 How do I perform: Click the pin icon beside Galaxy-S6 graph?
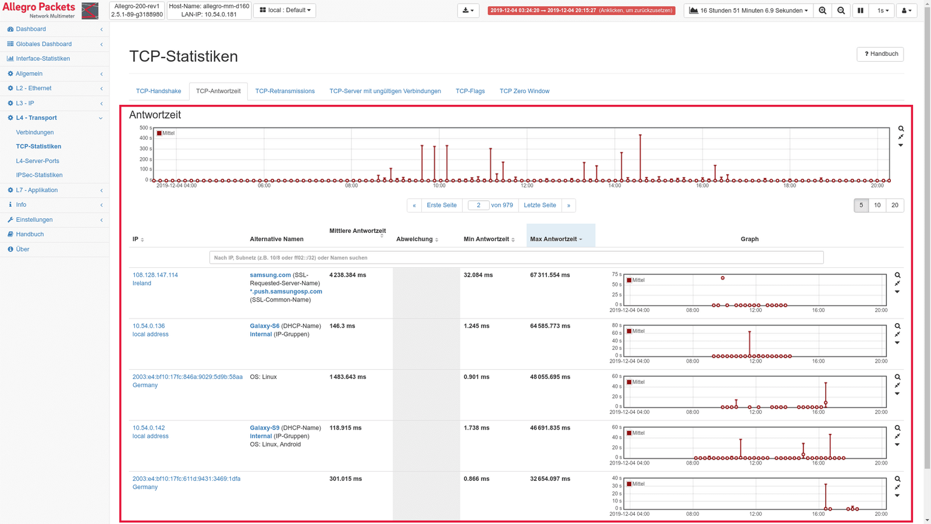coord(897,334)
